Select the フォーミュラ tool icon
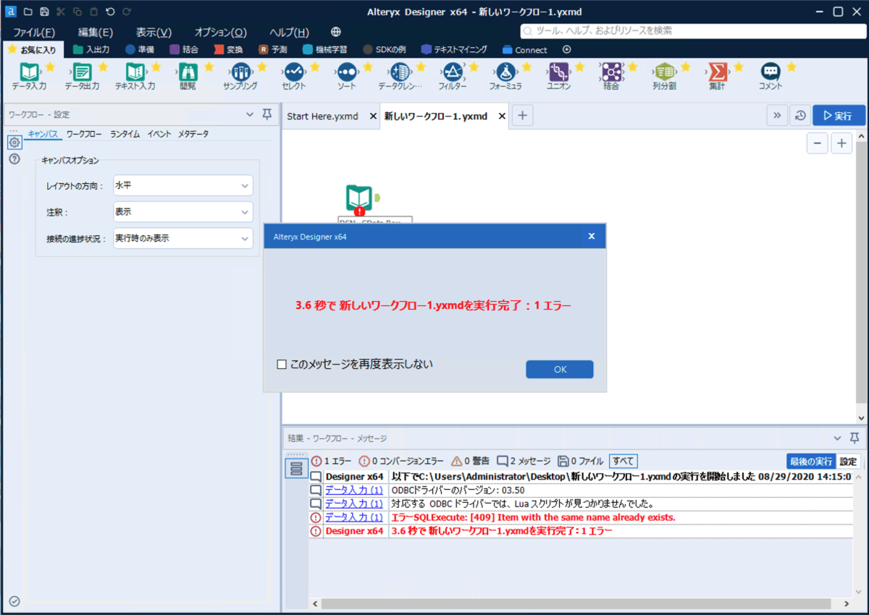 pos(505,73)
